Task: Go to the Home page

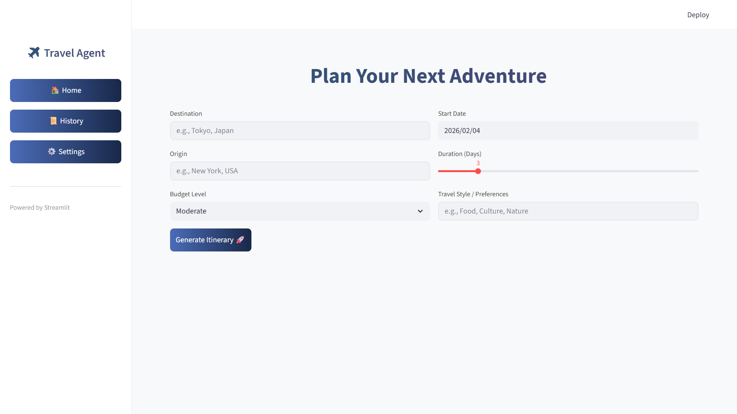Action: pyautogui.click(x=66, y=90)
